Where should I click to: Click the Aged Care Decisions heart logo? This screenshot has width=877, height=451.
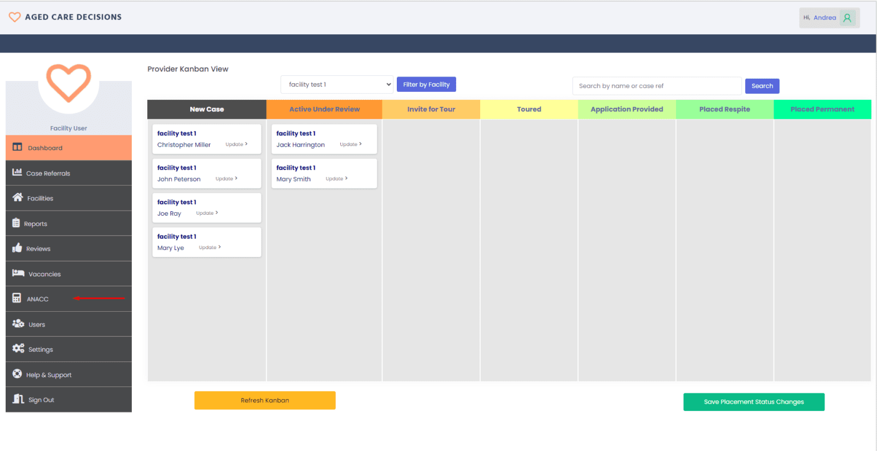pyautogui.click(x=15, y=17)
